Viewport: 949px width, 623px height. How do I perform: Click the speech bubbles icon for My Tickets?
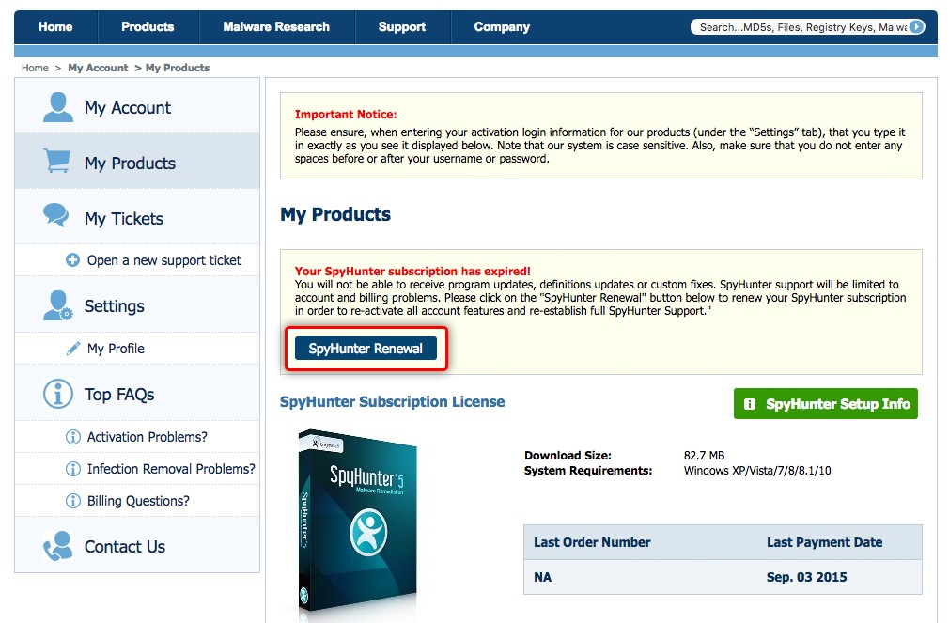pyautogui.click(x=57, y=217)
